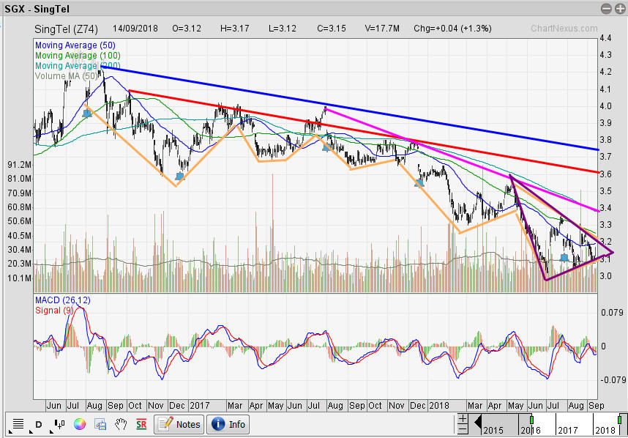Click the 3.0 price axis label

[605, 276]
